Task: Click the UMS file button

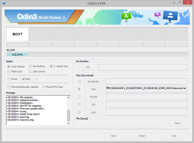Action: click(x=93, y=113)
